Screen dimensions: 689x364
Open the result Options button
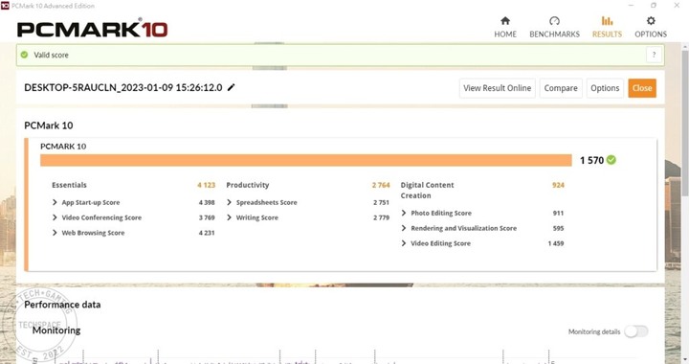605,88
